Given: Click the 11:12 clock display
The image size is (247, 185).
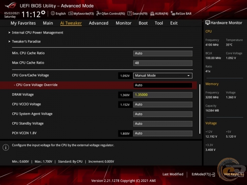Looking at the screenshot, I should tap(31, 14).
